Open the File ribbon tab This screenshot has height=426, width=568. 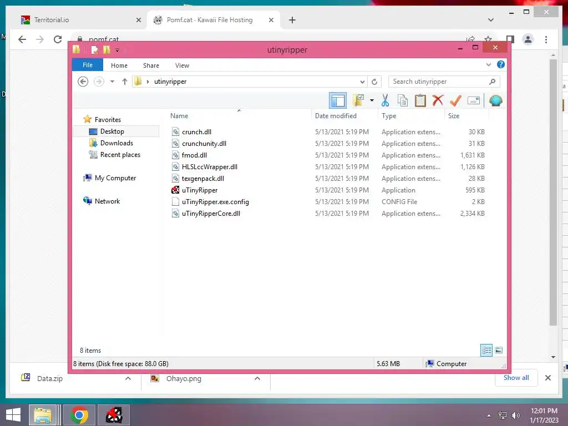(88, 65)
